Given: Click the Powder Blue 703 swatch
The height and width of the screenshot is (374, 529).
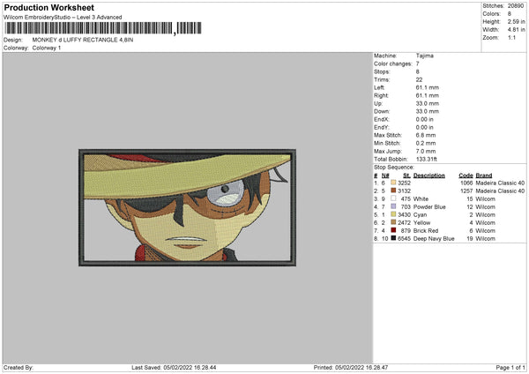Looking at the screenshot, I should point(393,206).
